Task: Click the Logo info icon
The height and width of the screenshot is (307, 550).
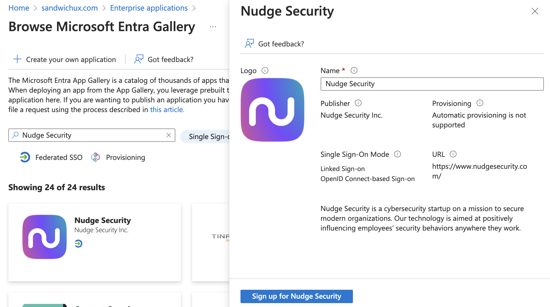Action: coord(265,71)
